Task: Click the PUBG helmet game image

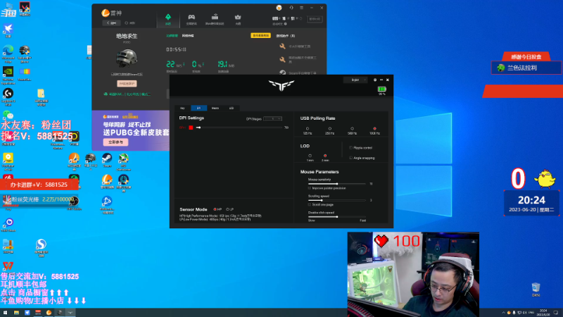Action: pos(127,58)
